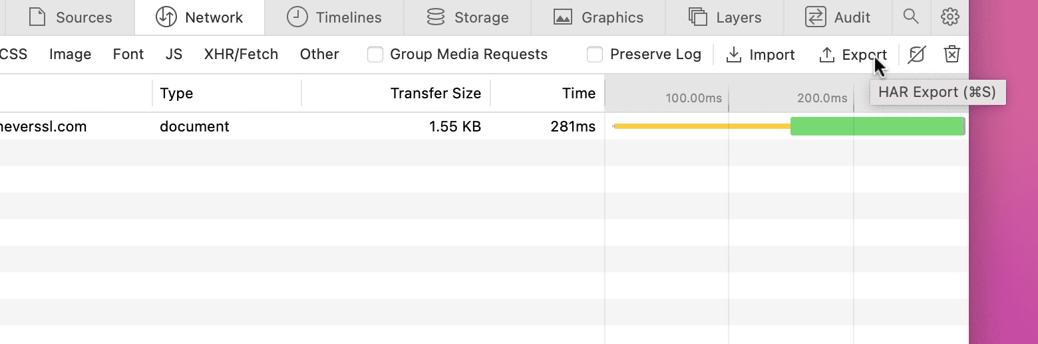Enable Group Media Requests checkbox
1038x344 pixels.
[x=375, y=54]
